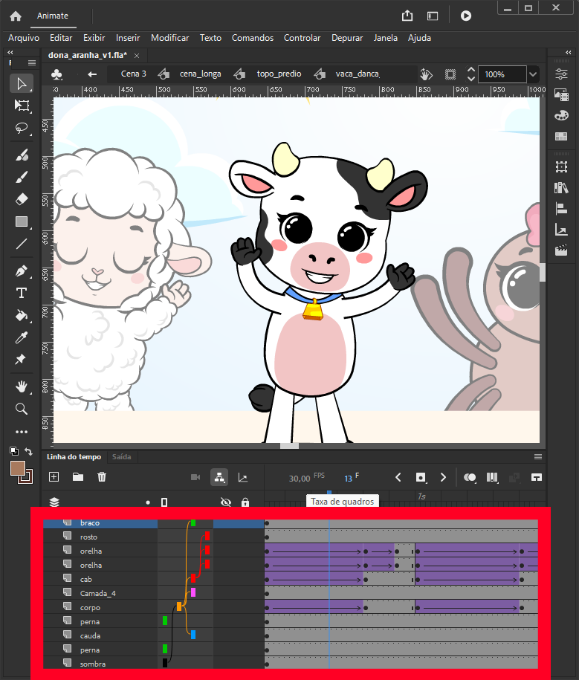Create a new layer in timeline
This screenshot has width=579, height=680.
[x=54, y=477]
